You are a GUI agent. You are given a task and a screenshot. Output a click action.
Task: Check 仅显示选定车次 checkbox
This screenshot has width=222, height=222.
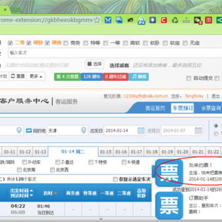click(115, 179)
